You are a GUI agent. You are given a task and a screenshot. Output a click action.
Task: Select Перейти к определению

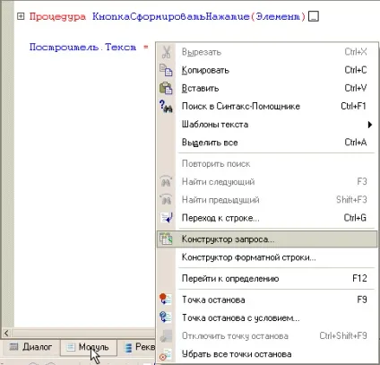267,278
